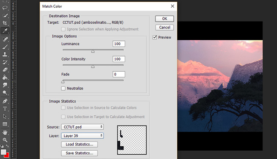277x159 pixels.
Task: Click the swap foreground/background colors arrows
Action: pyautogui.click(x=7, y=146)
